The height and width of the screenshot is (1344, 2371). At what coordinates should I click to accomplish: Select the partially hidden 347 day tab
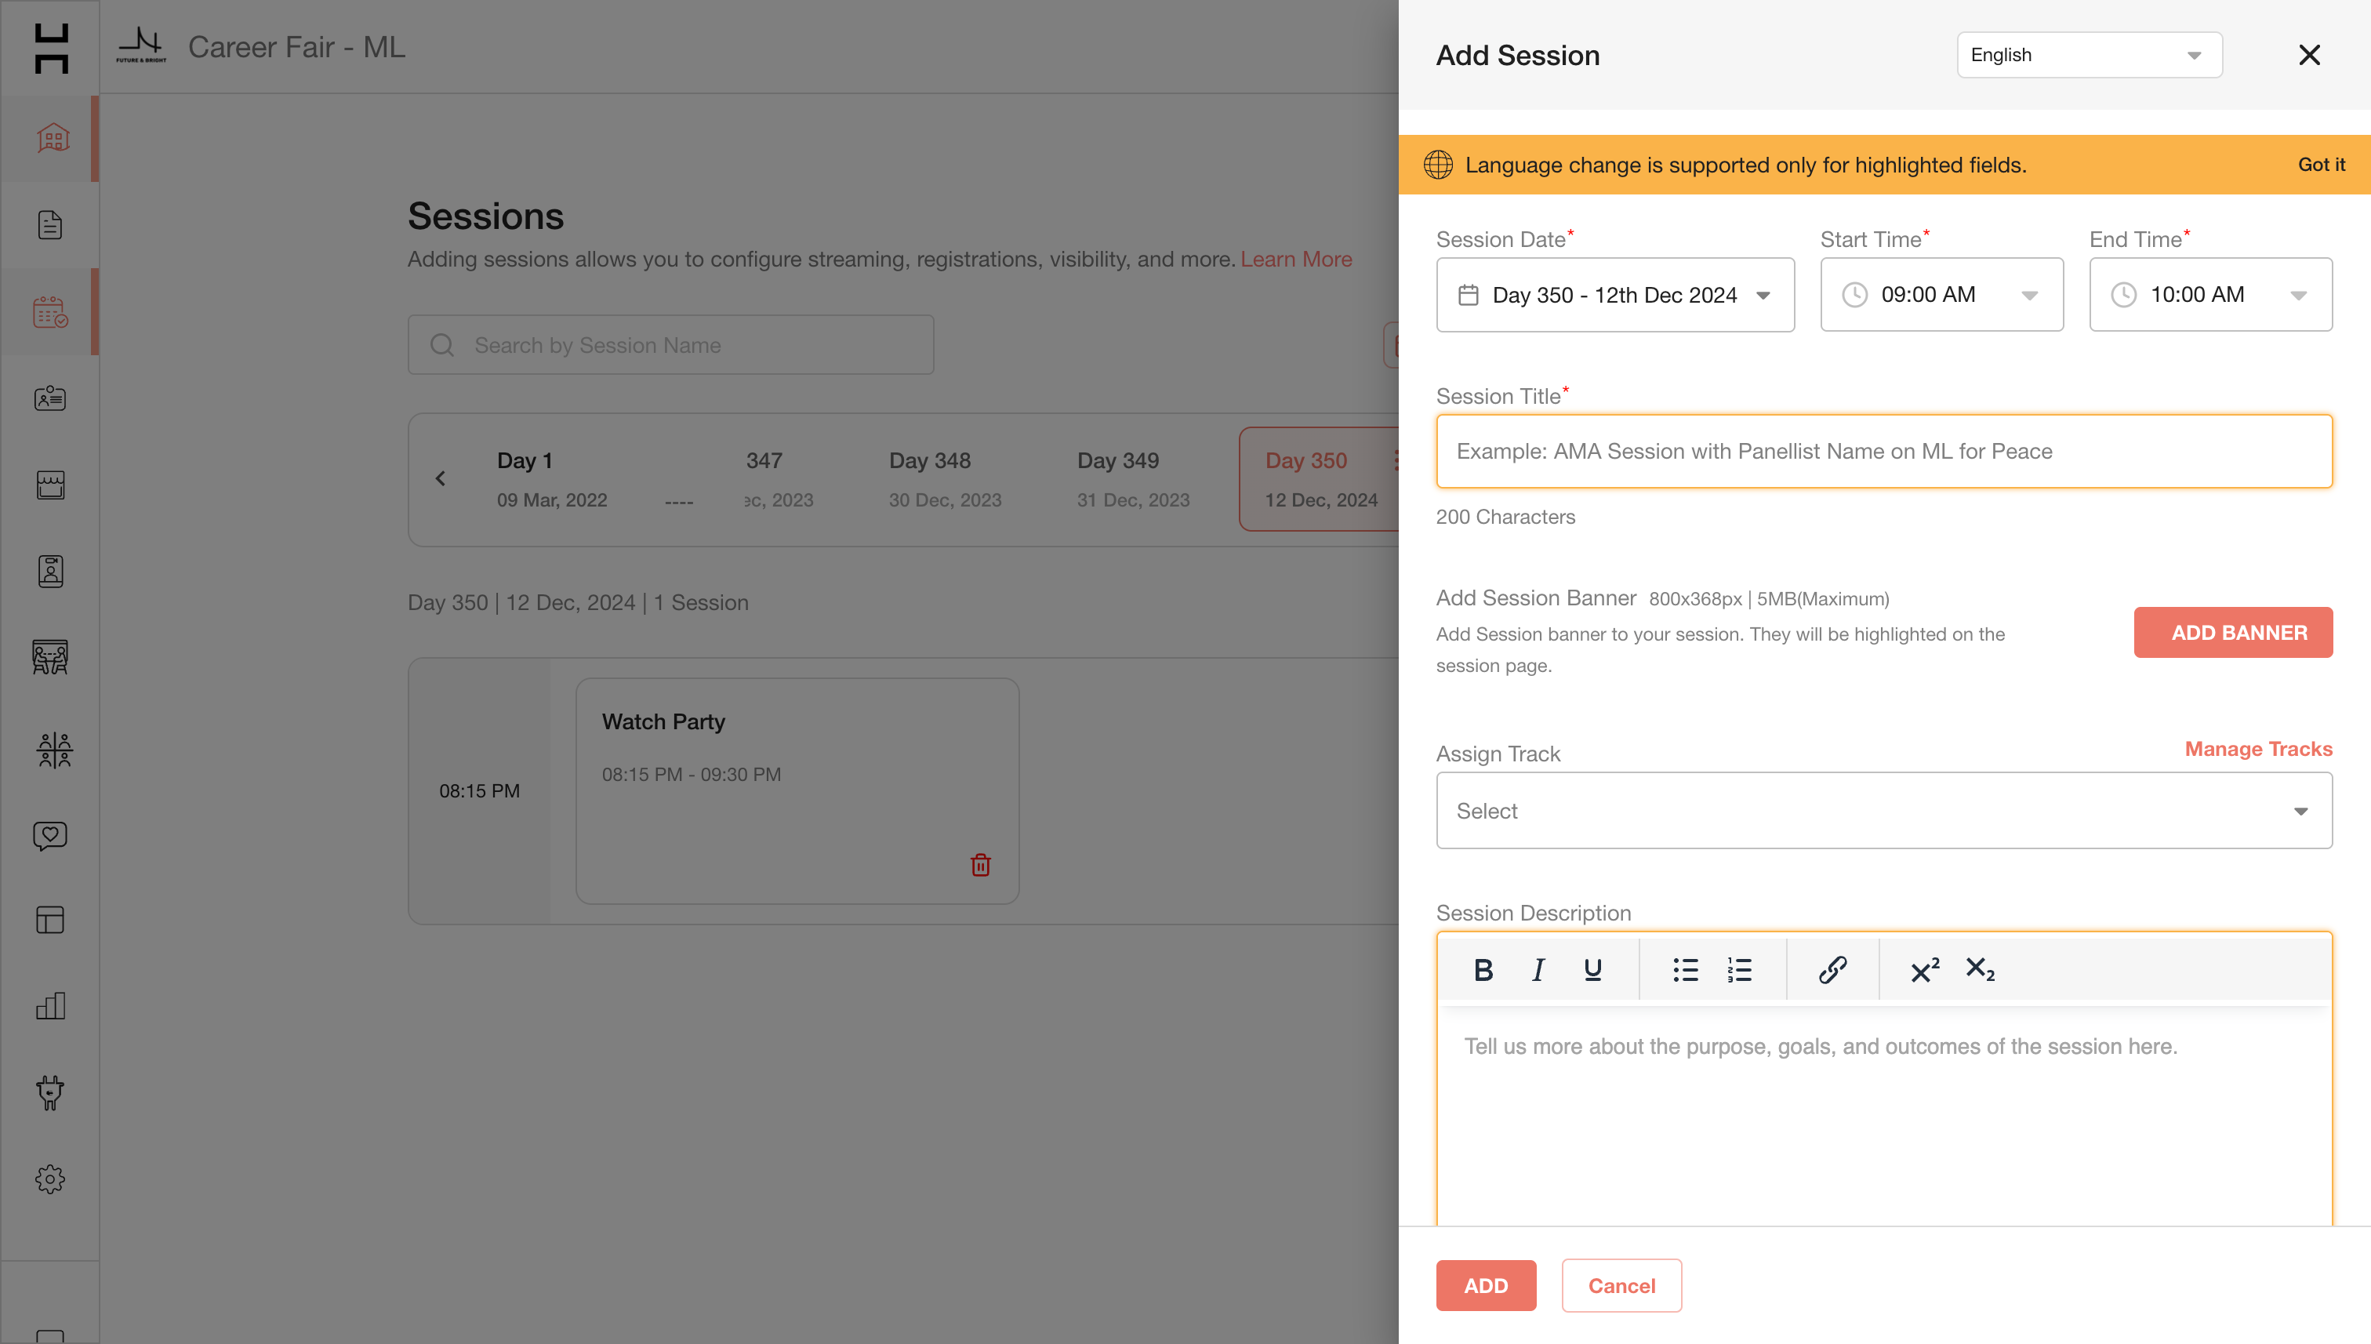click(779, 480)
